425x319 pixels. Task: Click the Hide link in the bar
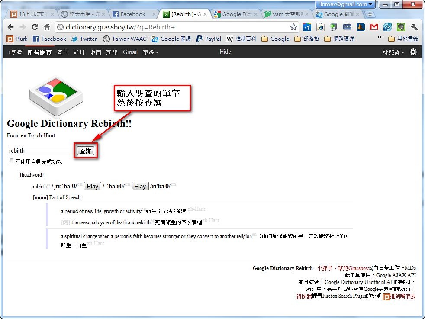225,52
